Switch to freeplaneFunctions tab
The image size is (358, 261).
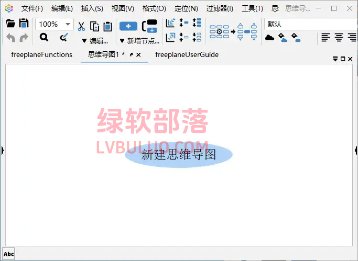(x=41, y=55)
